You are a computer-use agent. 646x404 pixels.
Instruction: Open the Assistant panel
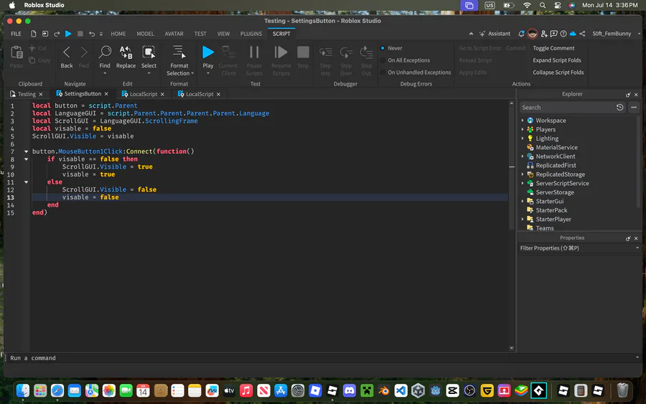(495, 34)
